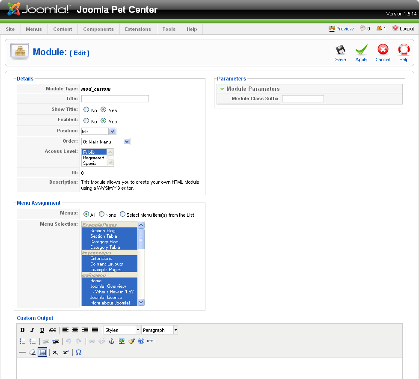Apply underline formatting
The image size is (419, 379).
pyautogui.click(x=42, y=330)
